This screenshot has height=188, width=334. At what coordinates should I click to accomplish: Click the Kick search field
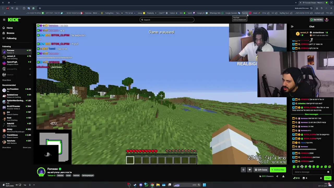tap(167, 20)
